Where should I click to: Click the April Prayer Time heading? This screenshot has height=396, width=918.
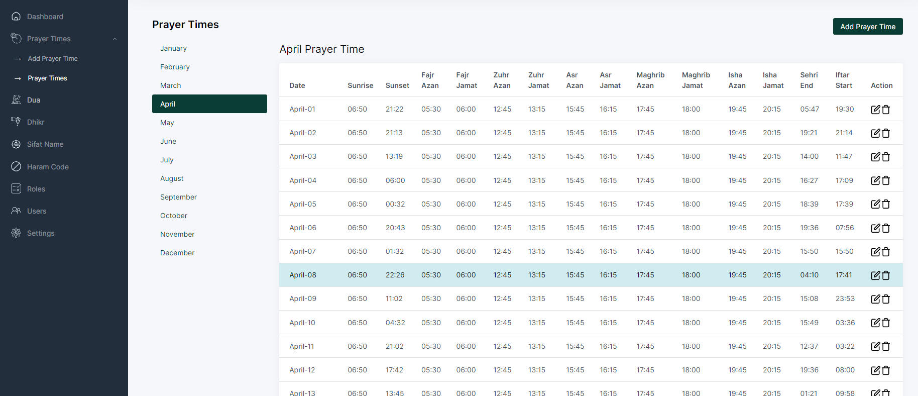[322, 49]
